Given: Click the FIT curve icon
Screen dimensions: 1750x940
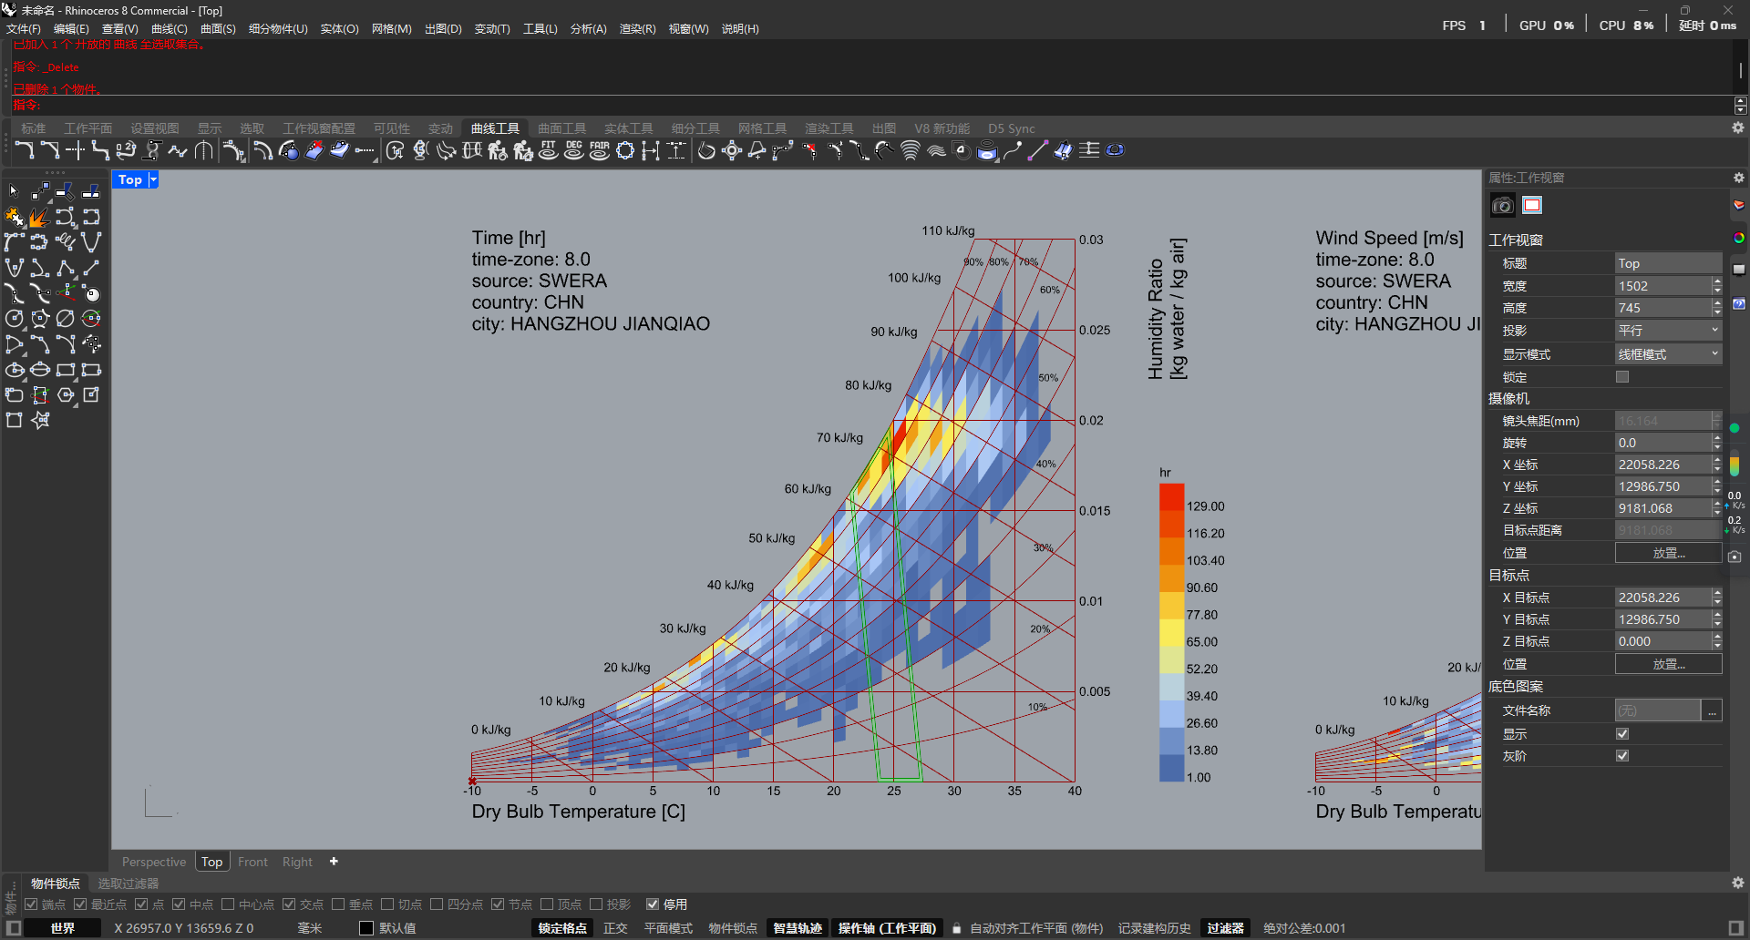Looking at the screenshot, I should click(548, 150).
